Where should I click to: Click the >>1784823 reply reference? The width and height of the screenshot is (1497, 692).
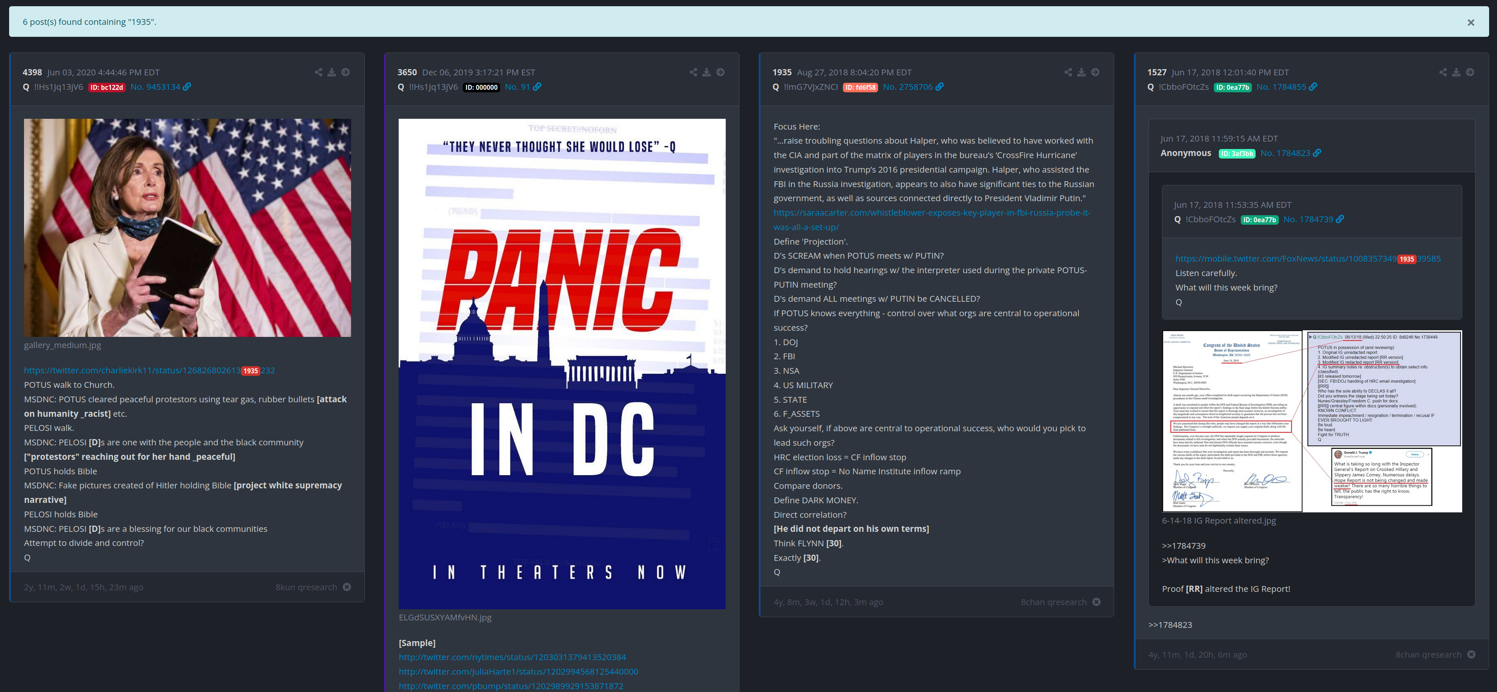[1170, 625]
